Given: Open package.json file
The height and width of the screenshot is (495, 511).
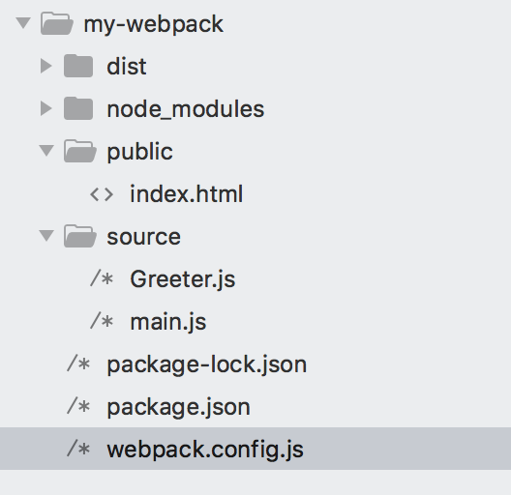Looking at the screenshot, I should point(179,407).
